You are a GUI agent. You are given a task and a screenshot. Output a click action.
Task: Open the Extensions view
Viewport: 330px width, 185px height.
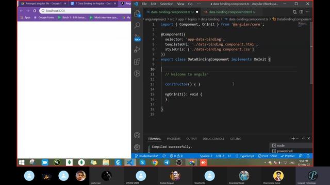pyautogui.click(x=137, y=62)
